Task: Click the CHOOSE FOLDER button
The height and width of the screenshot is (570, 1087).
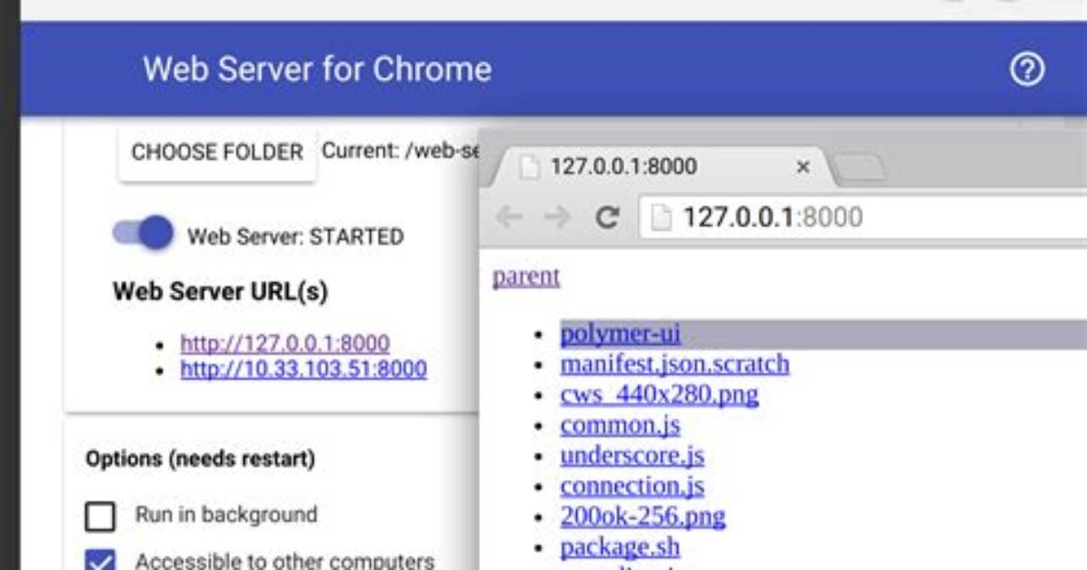Action: (x=217, y=152)
